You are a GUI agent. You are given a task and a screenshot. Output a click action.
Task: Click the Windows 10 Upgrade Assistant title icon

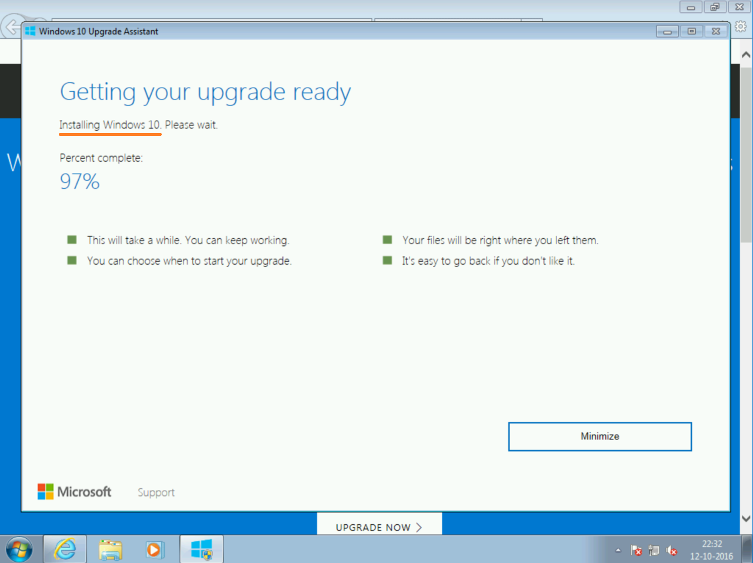(x=30, y=31)
